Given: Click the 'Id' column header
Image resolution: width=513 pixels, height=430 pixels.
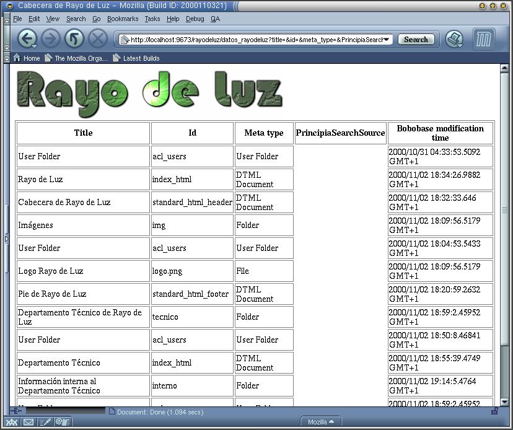Looking at the screenshot, I should coord(192,133).
